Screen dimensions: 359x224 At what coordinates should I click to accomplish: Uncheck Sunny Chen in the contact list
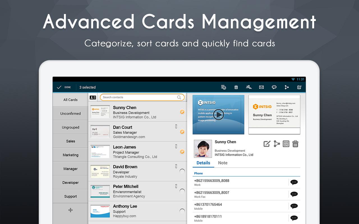[x=182, y=112]
